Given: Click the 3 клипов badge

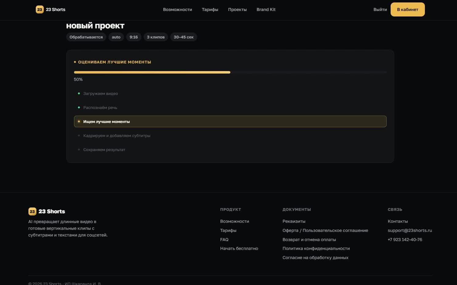Looking at the screenshot, I should [156, 37].
